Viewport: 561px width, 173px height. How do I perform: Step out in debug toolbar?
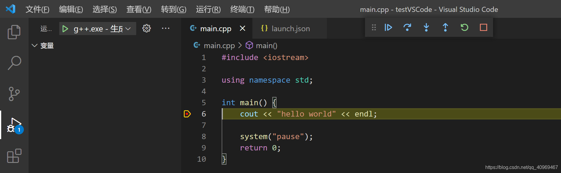pos(445,27)
